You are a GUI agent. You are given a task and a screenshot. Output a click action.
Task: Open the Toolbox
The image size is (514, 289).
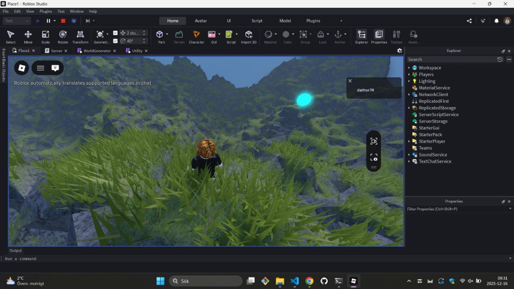tap(396, 37)
